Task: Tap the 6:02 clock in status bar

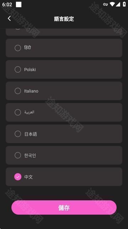Action: [7, 5]
